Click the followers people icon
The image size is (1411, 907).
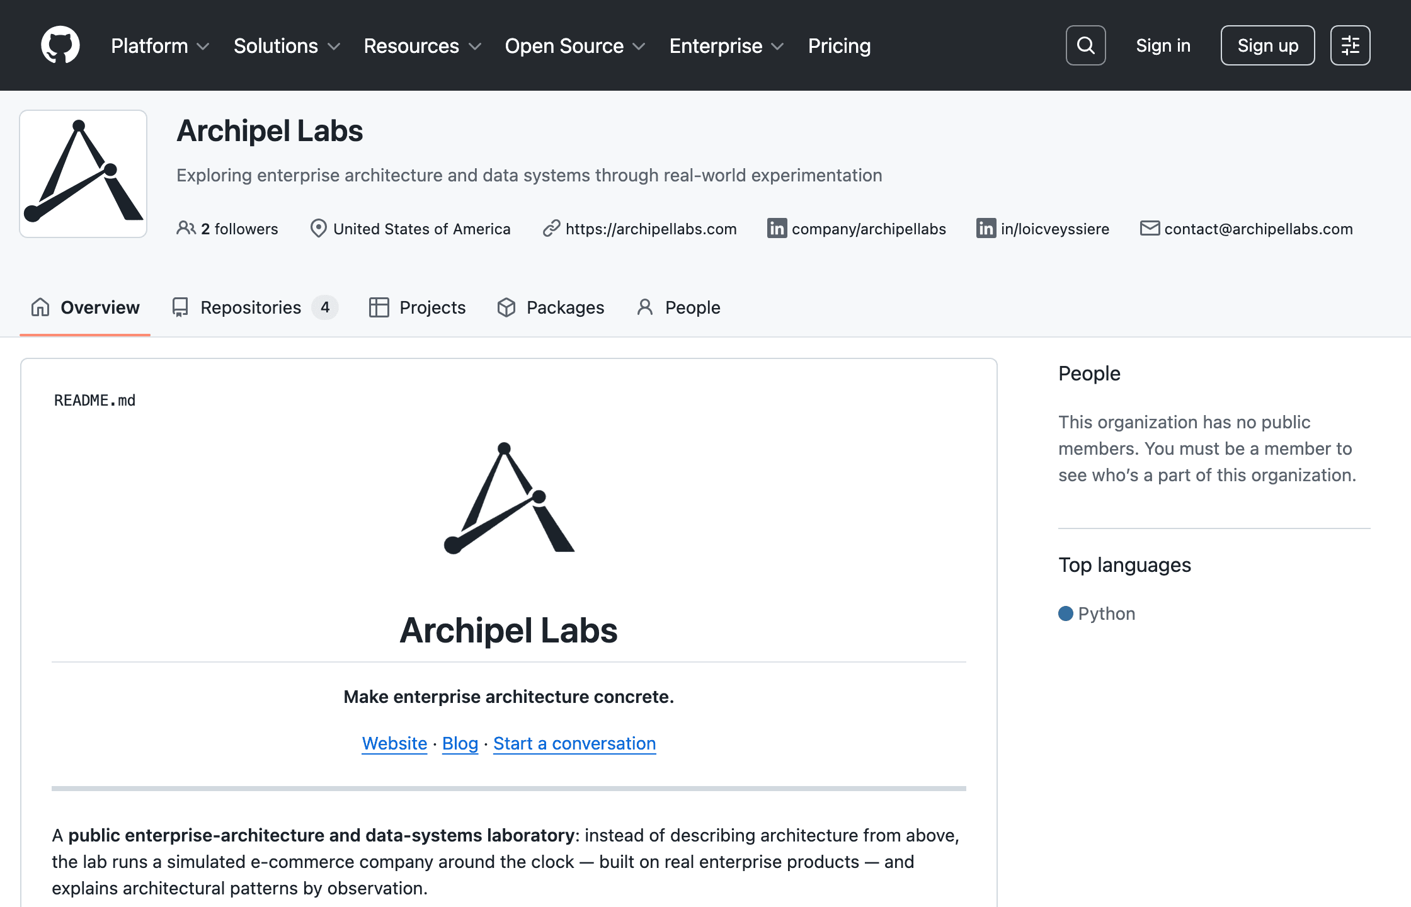pos(186,228)
